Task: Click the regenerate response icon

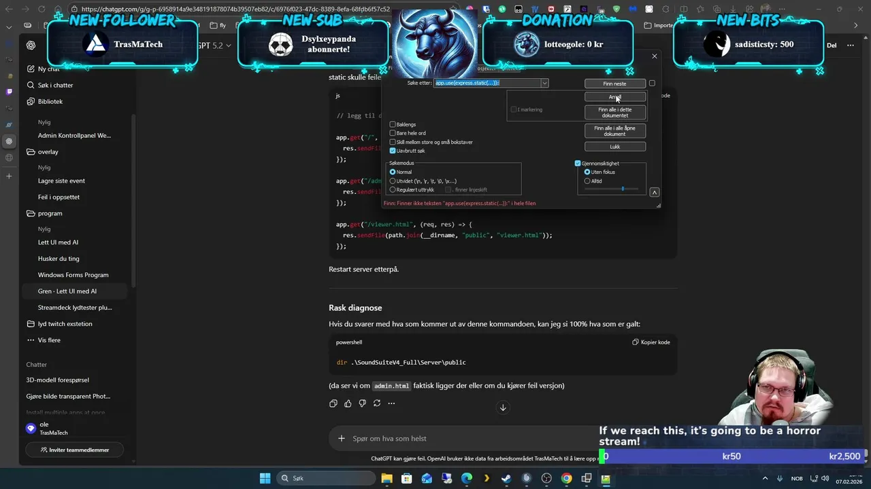Action: click(x=376, y=403)
